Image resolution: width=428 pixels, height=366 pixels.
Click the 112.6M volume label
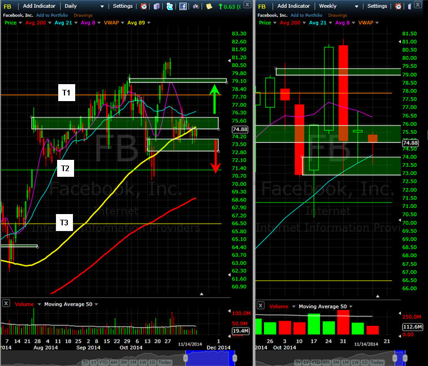[x=412, y=326]
